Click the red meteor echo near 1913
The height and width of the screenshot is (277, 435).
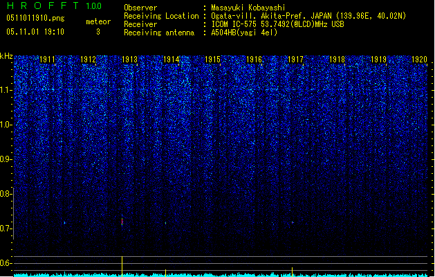(122, 221)
